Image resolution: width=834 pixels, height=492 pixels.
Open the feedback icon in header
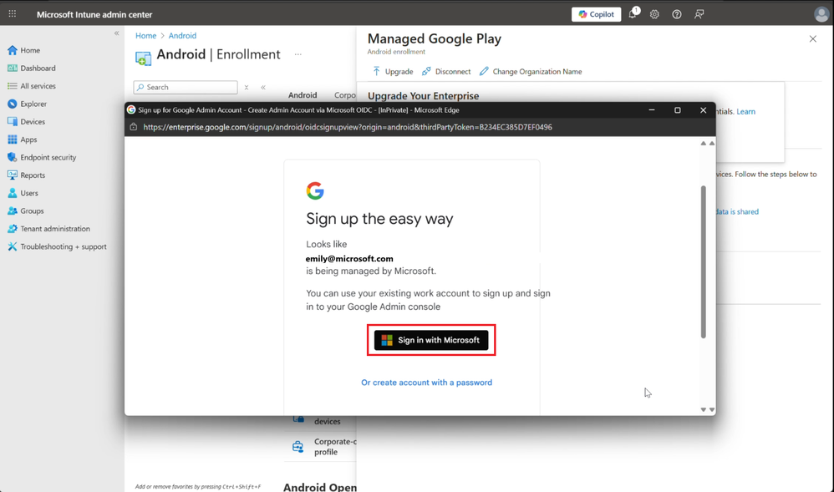[x=699, y=14]
